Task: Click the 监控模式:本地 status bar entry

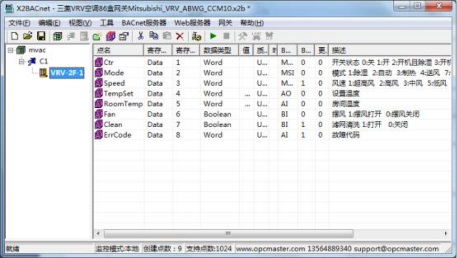Action: [x=117, y=249]
